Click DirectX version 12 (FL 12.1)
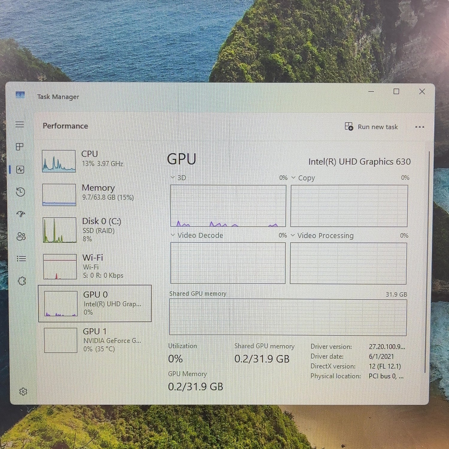 click(x=385, y=366)
